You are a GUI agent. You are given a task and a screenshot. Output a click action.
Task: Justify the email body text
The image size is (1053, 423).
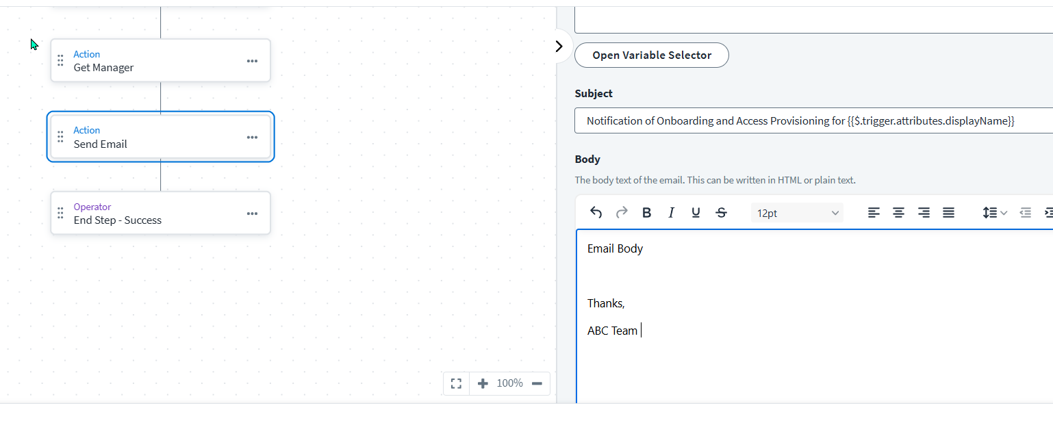point(948,213)
